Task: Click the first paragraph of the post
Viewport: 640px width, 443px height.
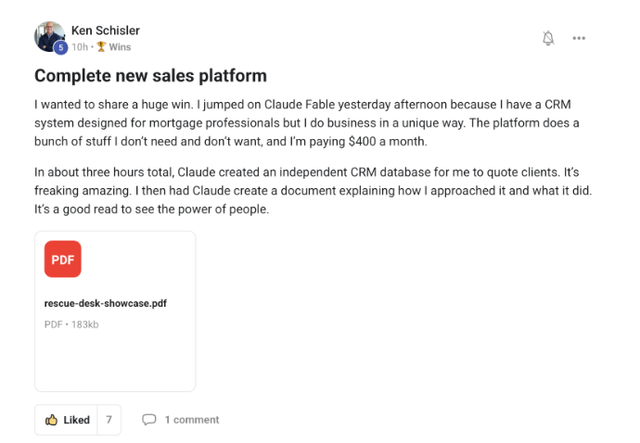Action: click(306, 122)
